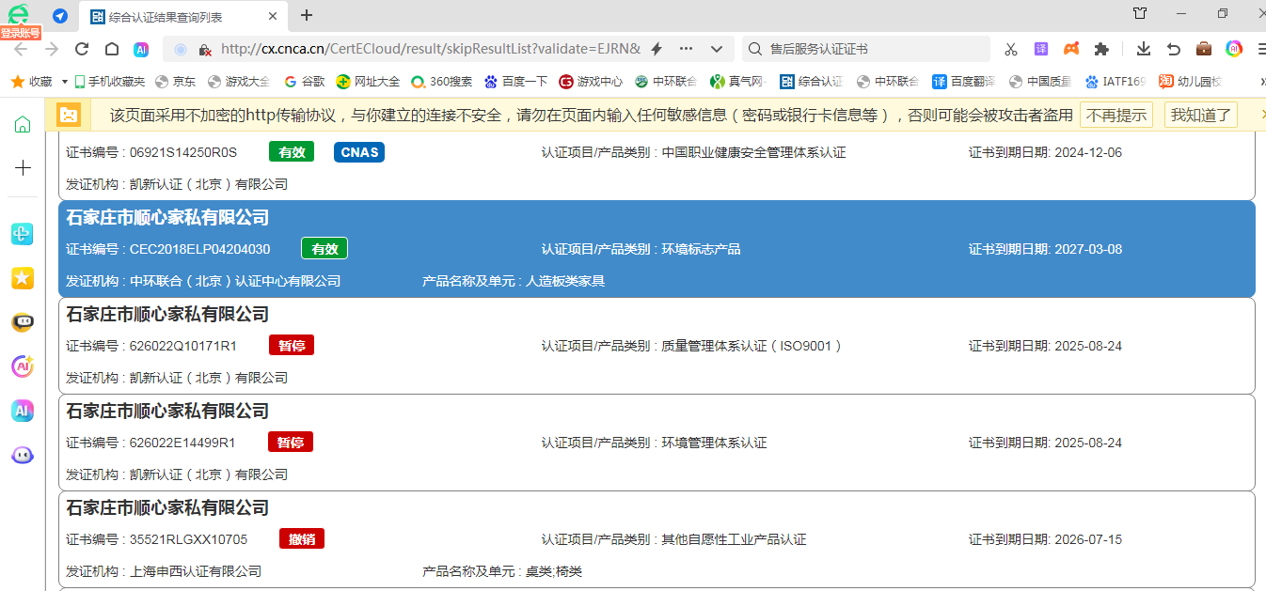Open the IATF169 bookmark
This screenshot has width=1266, height=591.
pos(1116,82)
